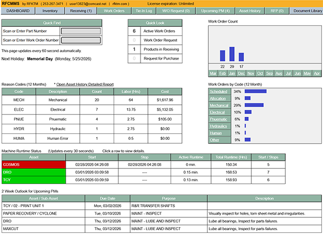
Task: Go to the Tie-In Log tab
Action: 147,10
